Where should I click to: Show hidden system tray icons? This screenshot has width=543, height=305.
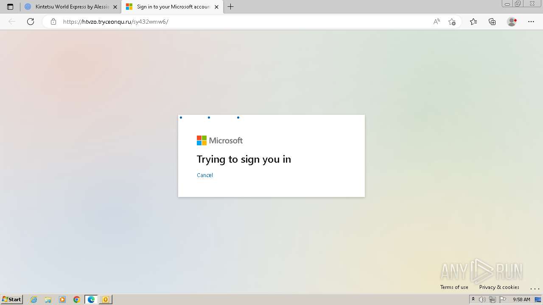[x=473, y=299]
